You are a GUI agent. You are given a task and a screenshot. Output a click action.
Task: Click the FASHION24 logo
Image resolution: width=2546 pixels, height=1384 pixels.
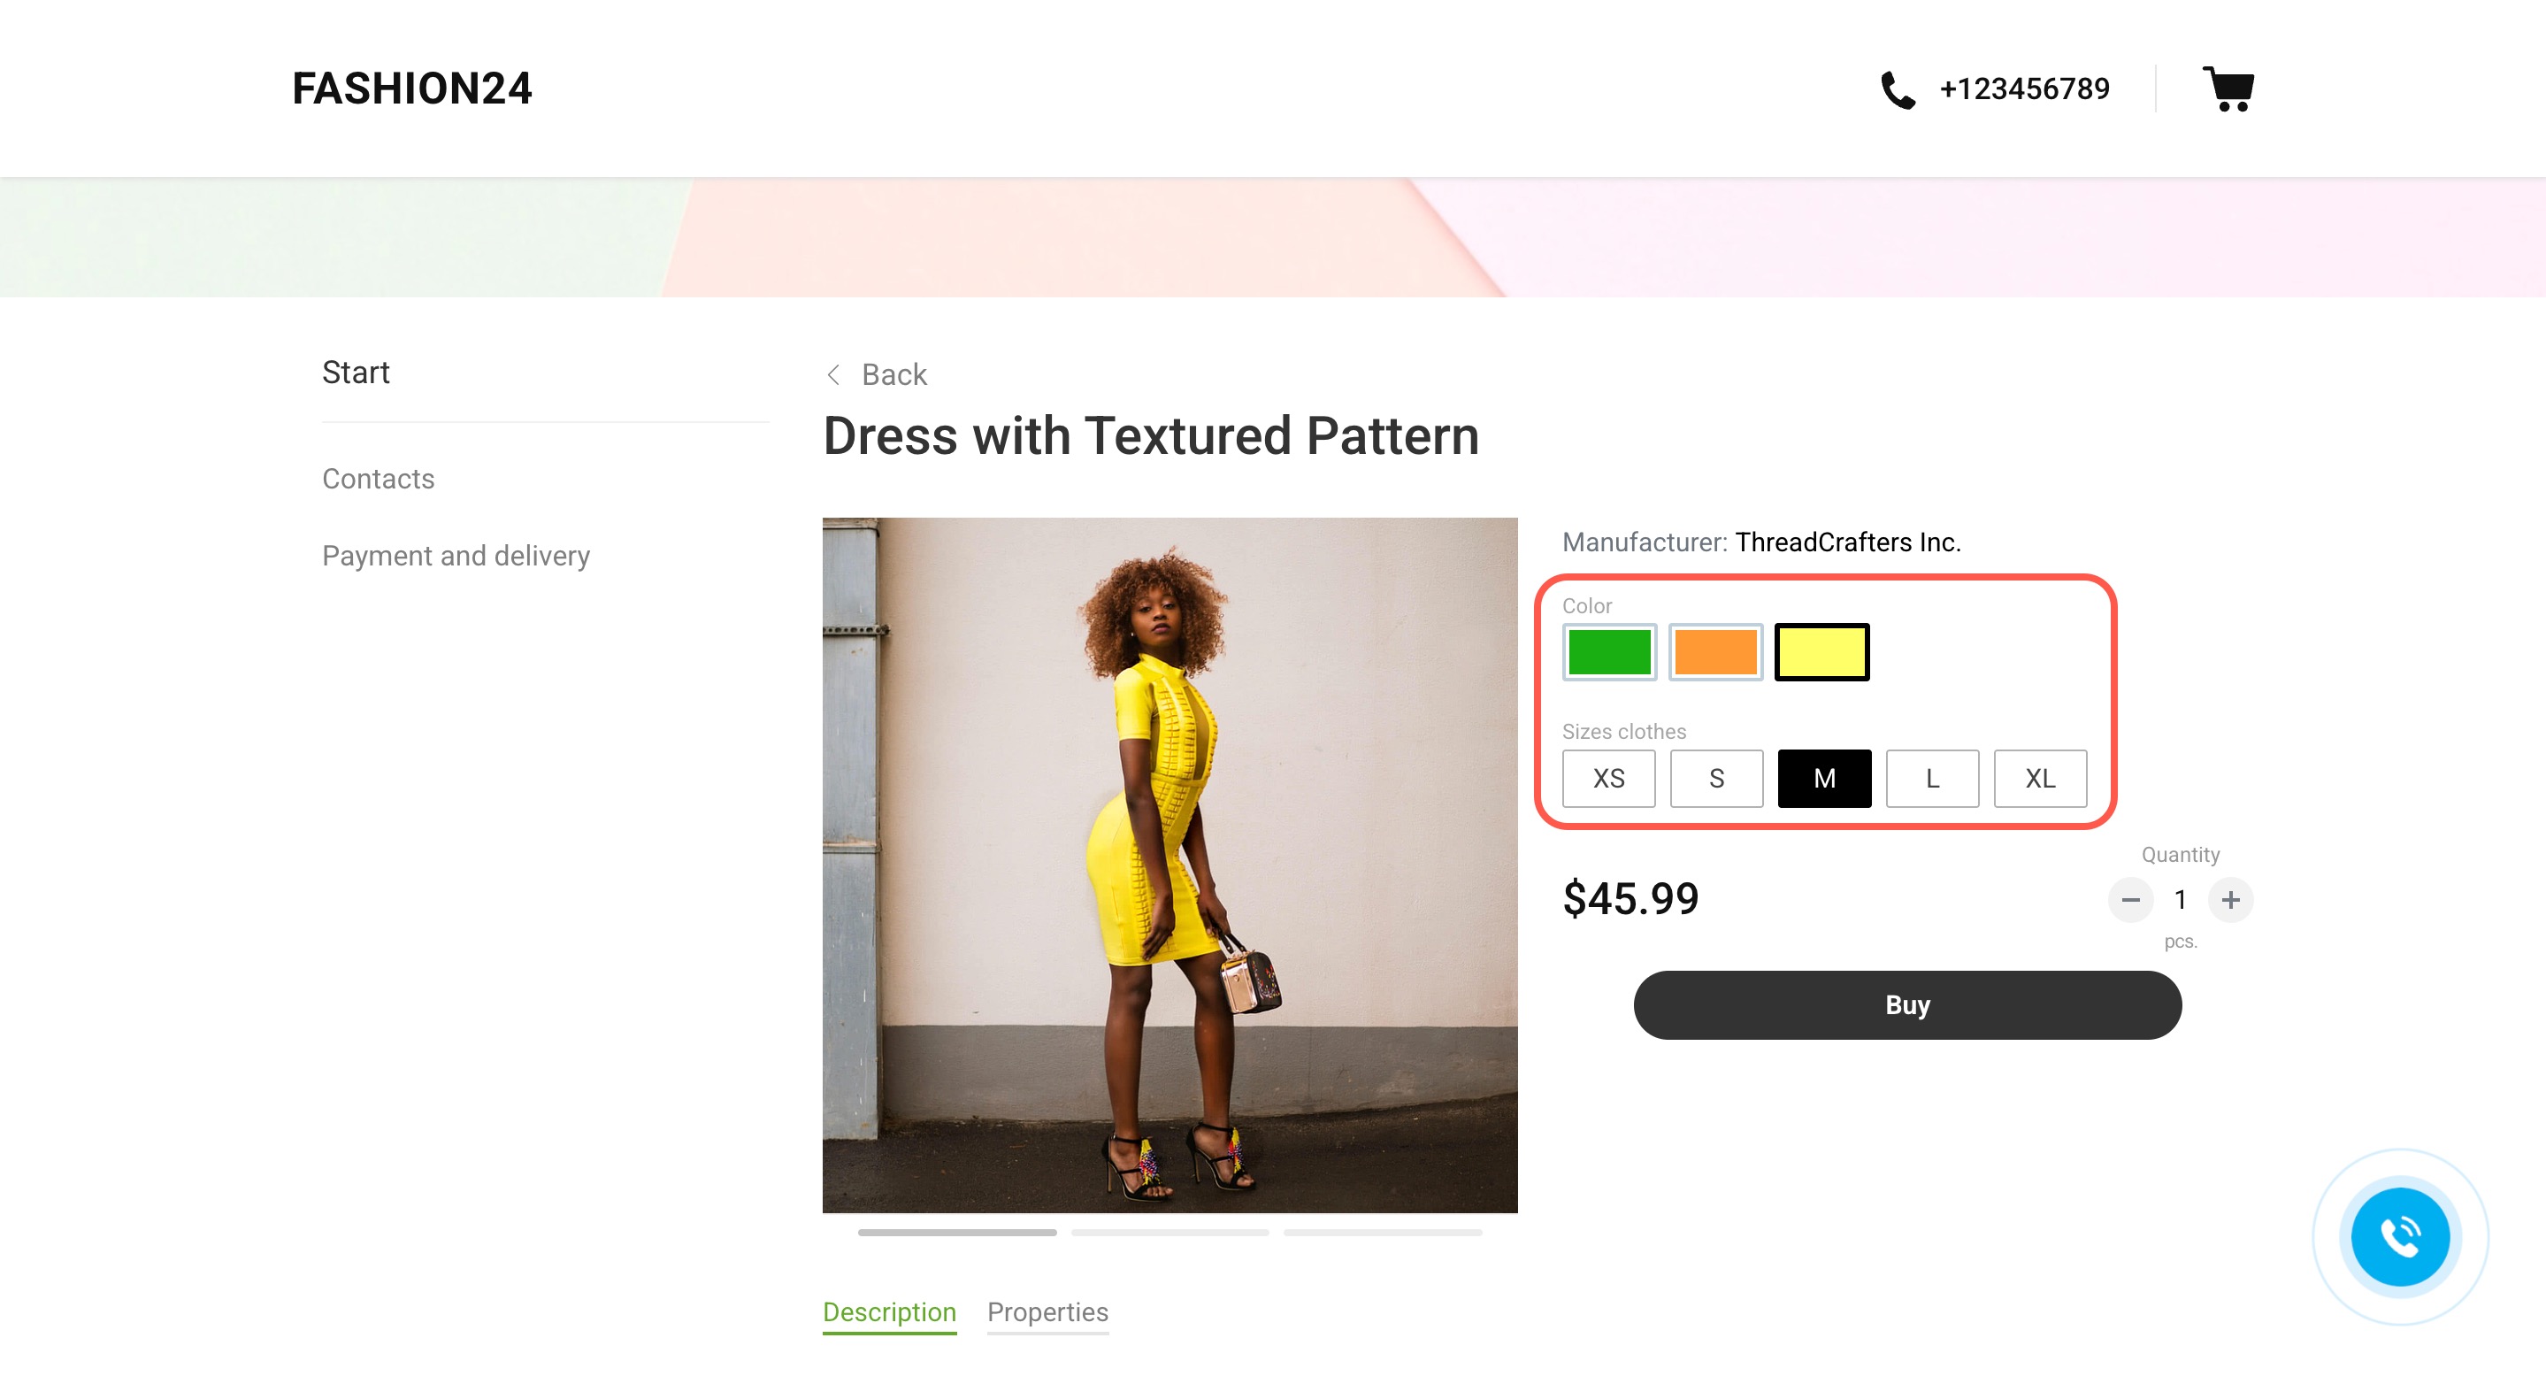coord(411,89)
